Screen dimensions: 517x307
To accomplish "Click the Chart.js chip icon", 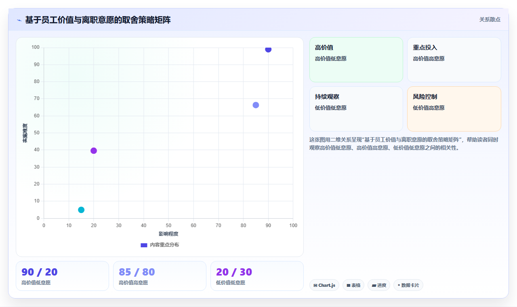I will pyautogui.click(x=315, y=285).
